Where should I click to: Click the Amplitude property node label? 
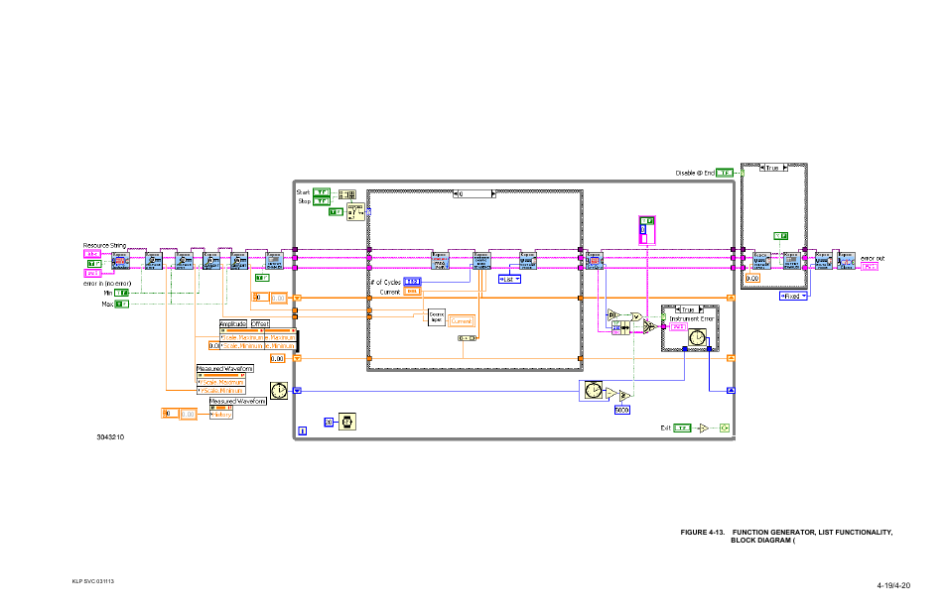click(233, 324)
